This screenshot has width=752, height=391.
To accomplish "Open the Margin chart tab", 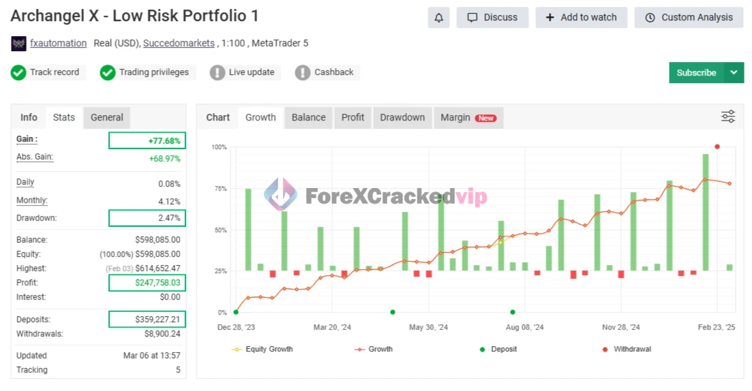I will pos(468,117).
